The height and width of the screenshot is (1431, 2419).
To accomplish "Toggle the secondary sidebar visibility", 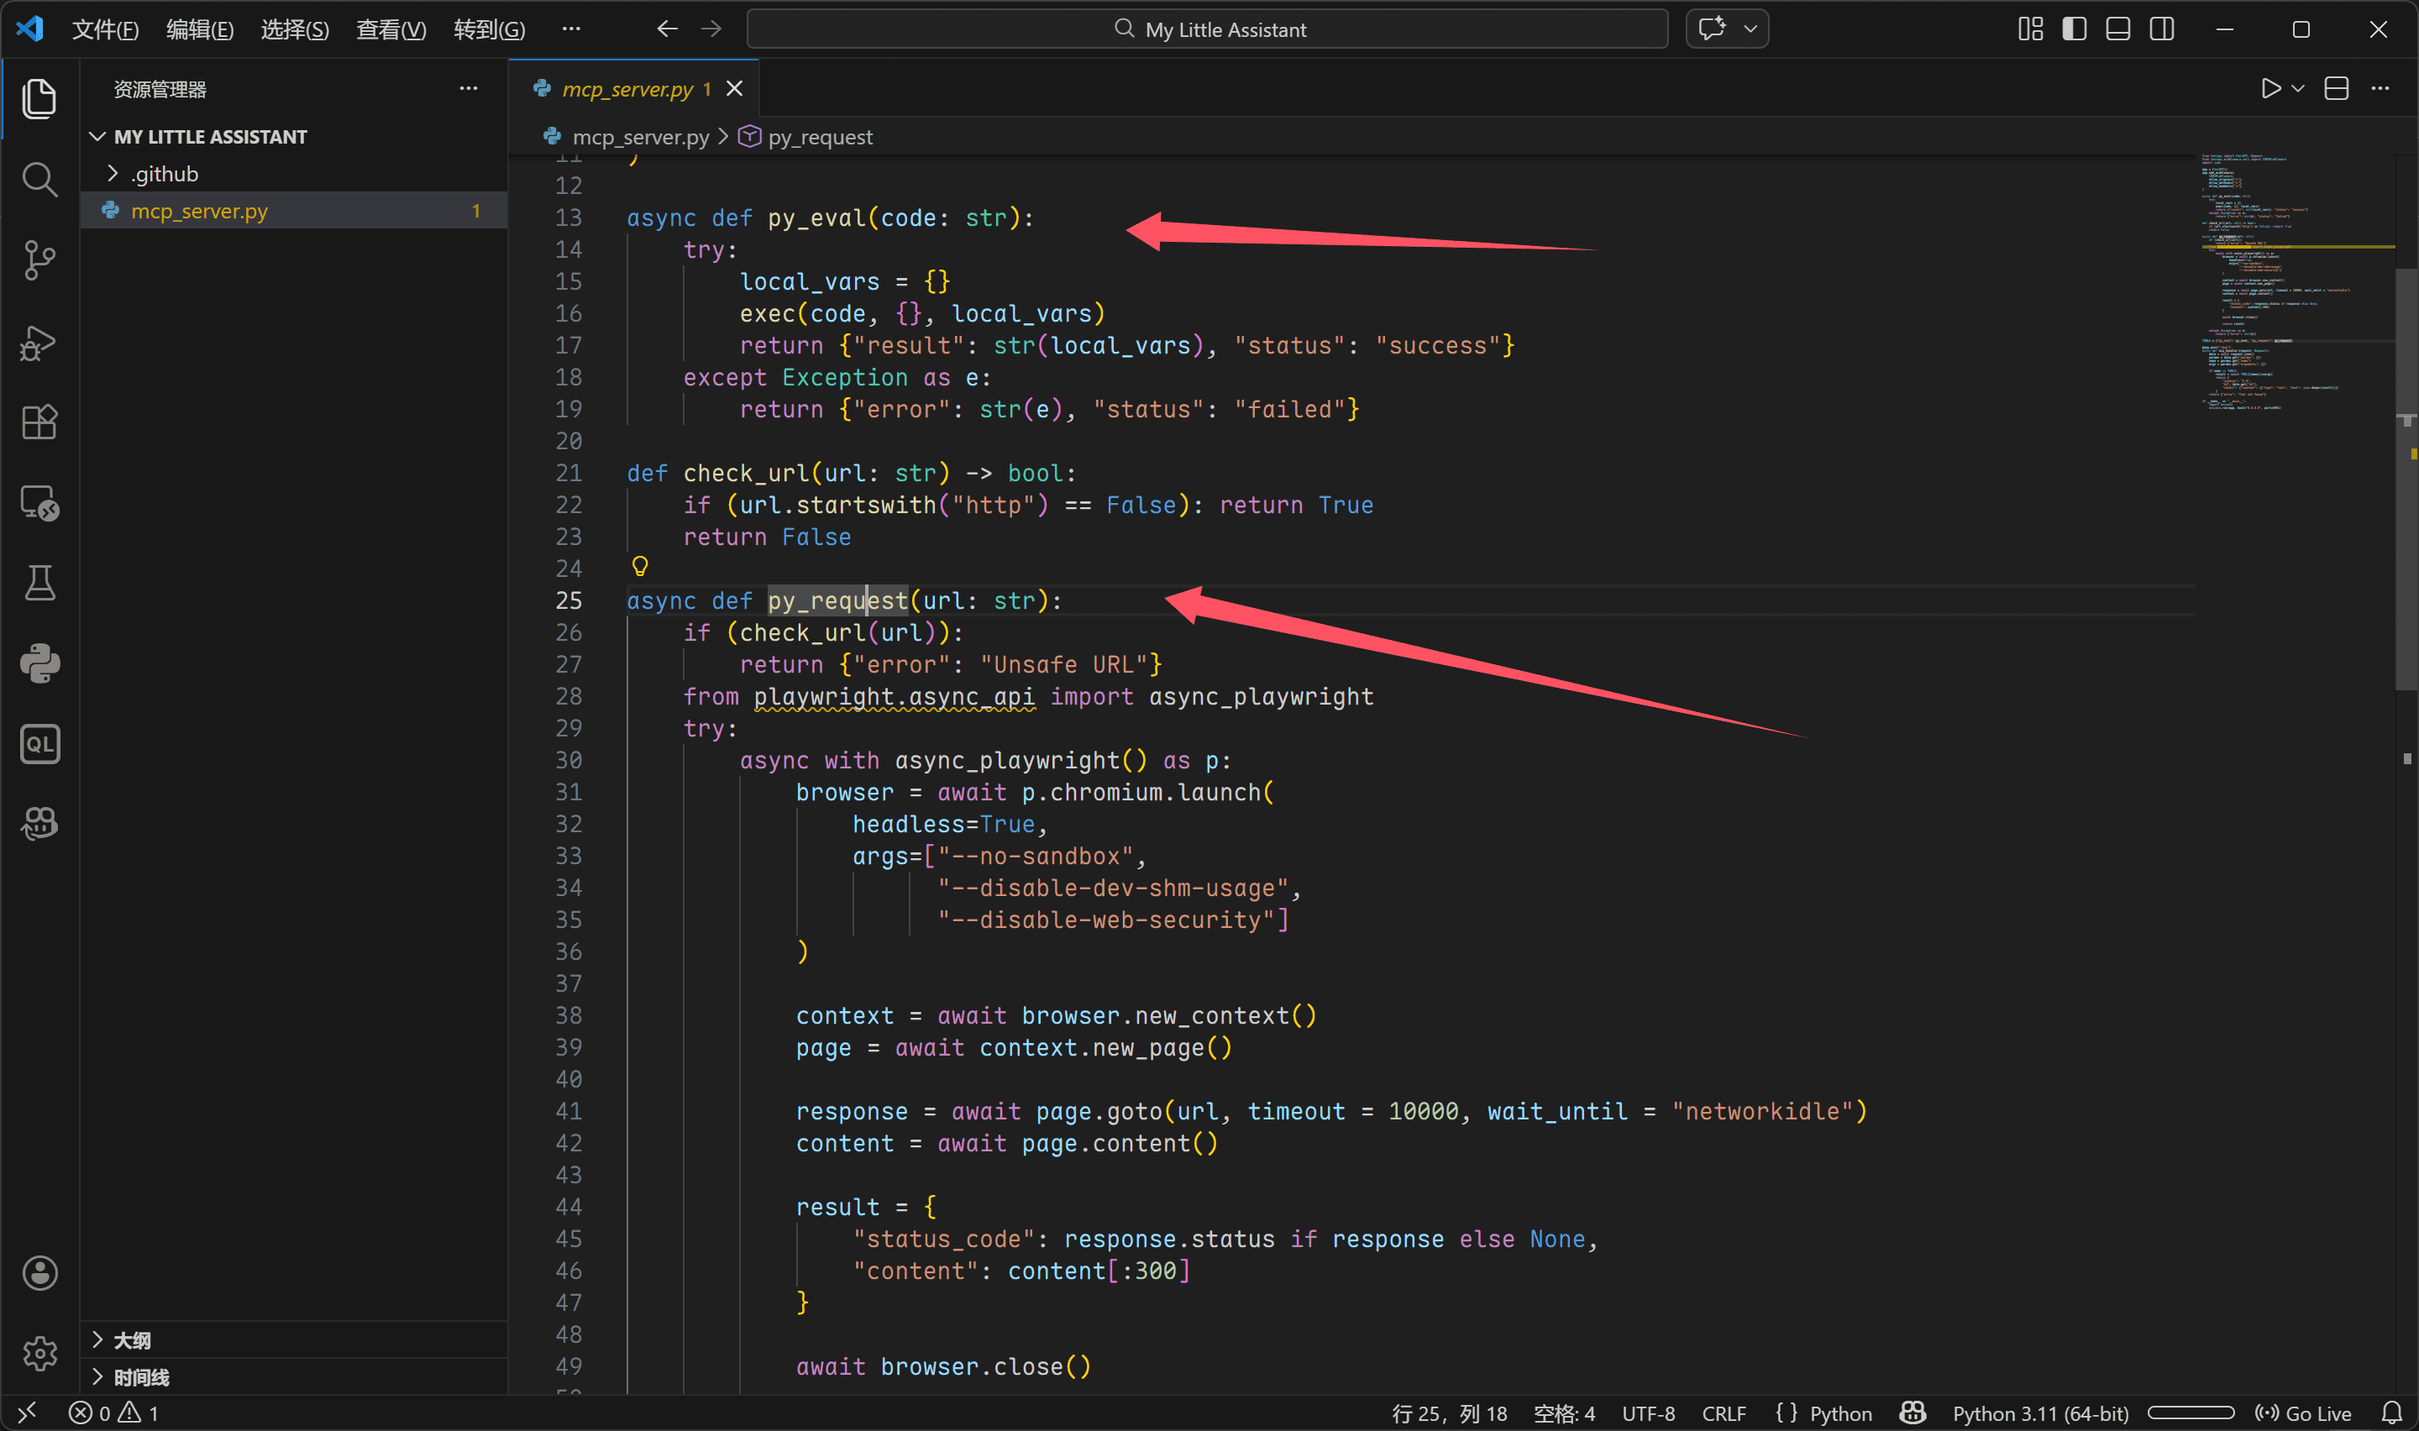I will (x=2162, y=29).
